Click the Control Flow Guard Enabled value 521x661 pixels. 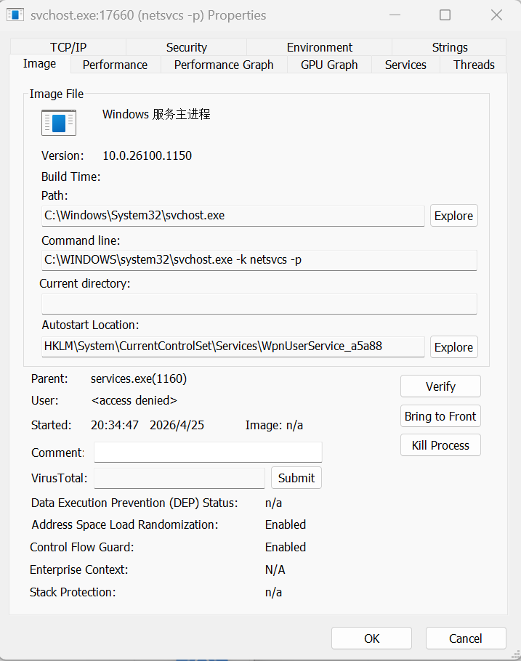tap(286, 547)
